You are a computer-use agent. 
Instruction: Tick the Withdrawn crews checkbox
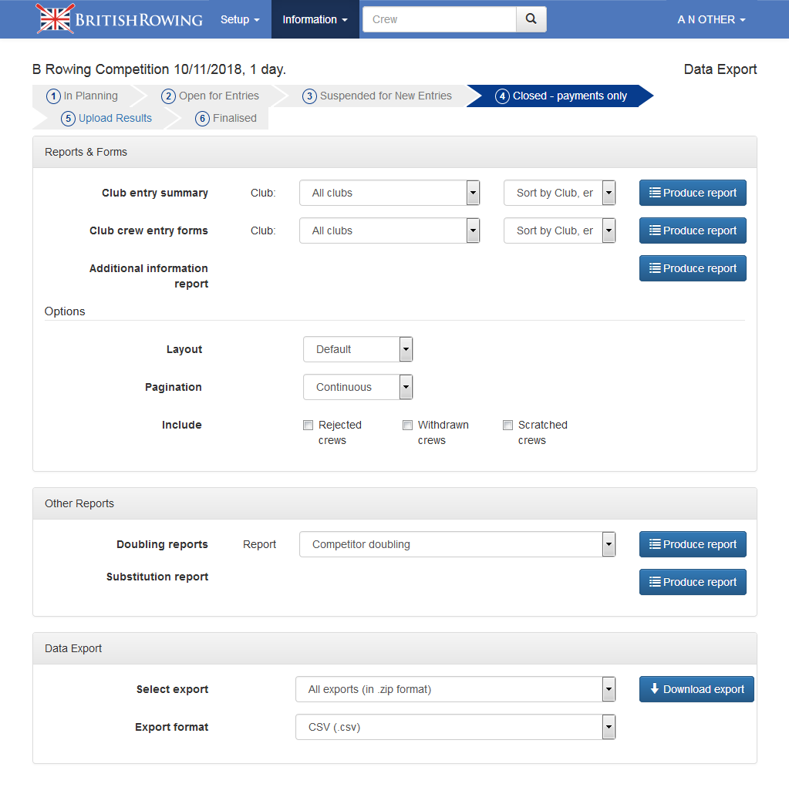click(408, 426)
